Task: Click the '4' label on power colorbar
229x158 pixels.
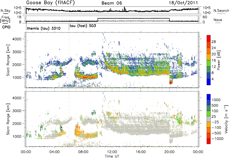Action: coord(213,79)
